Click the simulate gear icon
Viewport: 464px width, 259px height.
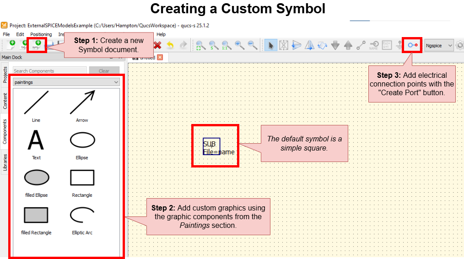coord(460,45)
